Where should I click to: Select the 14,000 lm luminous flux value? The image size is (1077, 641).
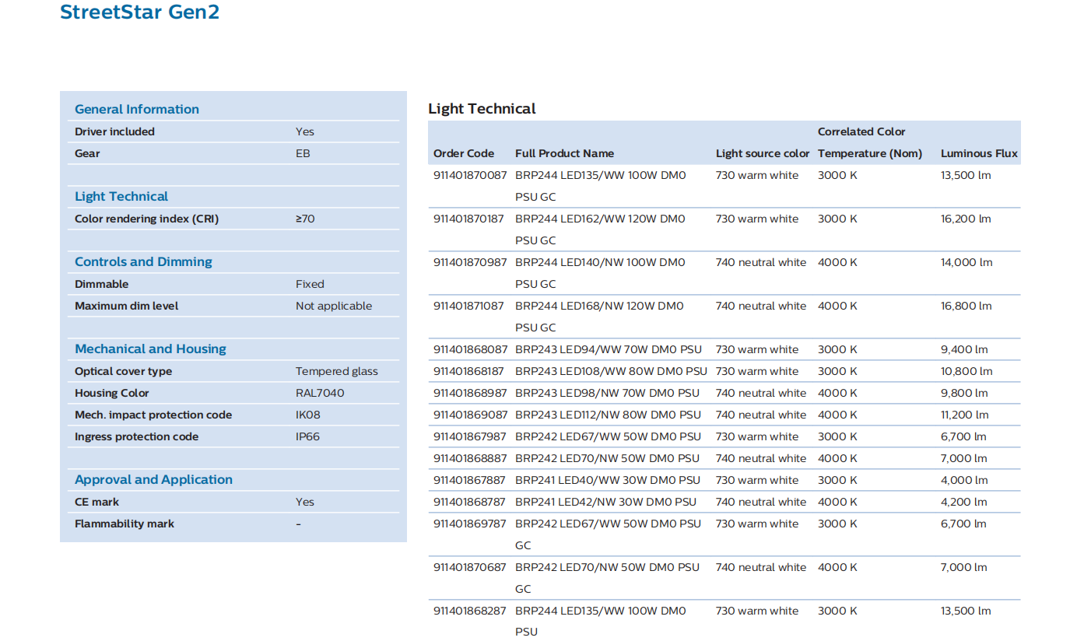click(966, 262)
